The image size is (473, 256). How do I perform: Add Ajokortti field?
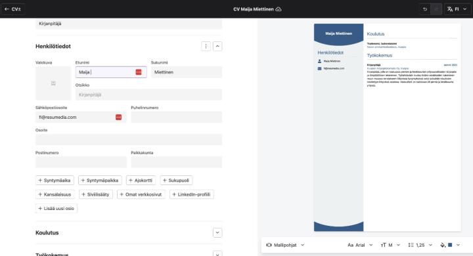[141, 181]
